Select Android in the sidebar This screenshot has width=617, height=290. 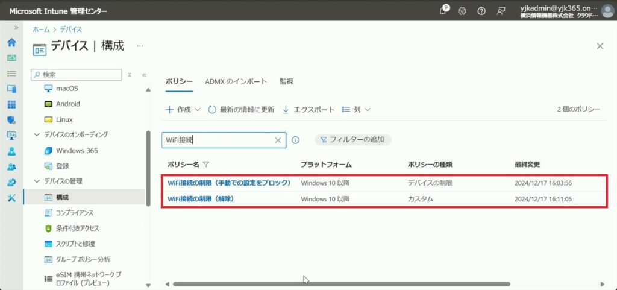[67, 104]
